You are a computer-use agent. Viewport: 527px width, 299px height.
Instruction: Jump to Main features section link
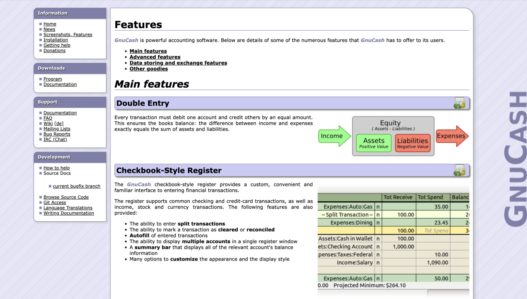coord(148,51)
